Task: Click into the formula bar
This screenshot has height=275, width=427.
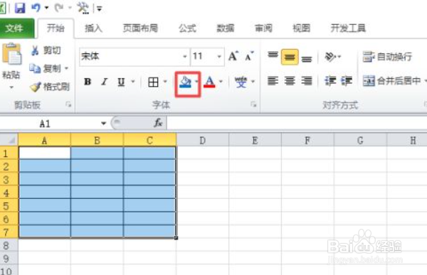Action: [x=297, y=124]
